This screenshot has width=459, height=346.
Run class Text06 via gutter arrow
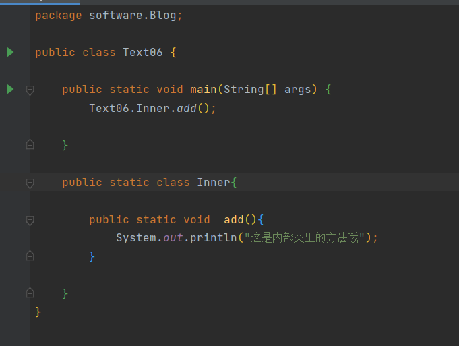coord(10,52)
